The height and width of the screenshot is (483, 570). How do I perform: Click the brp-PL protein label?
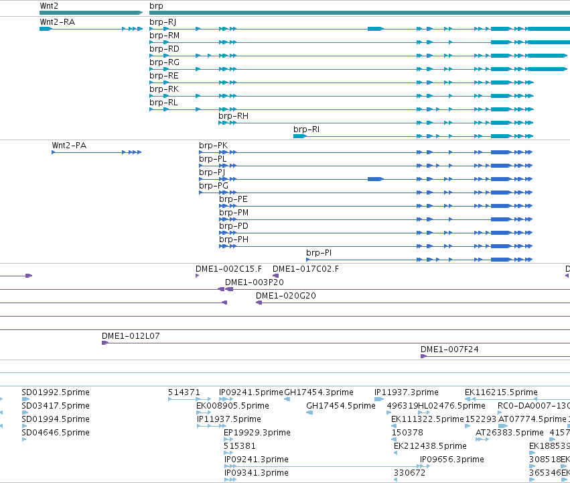coord(212,159)
